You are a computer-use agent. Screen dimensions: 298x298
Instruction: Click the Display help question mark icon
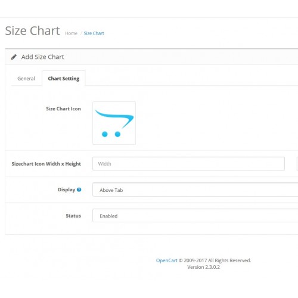79,190
